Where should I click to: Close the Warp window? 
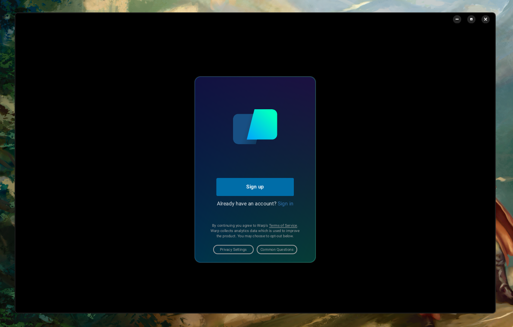click(486, 19)
